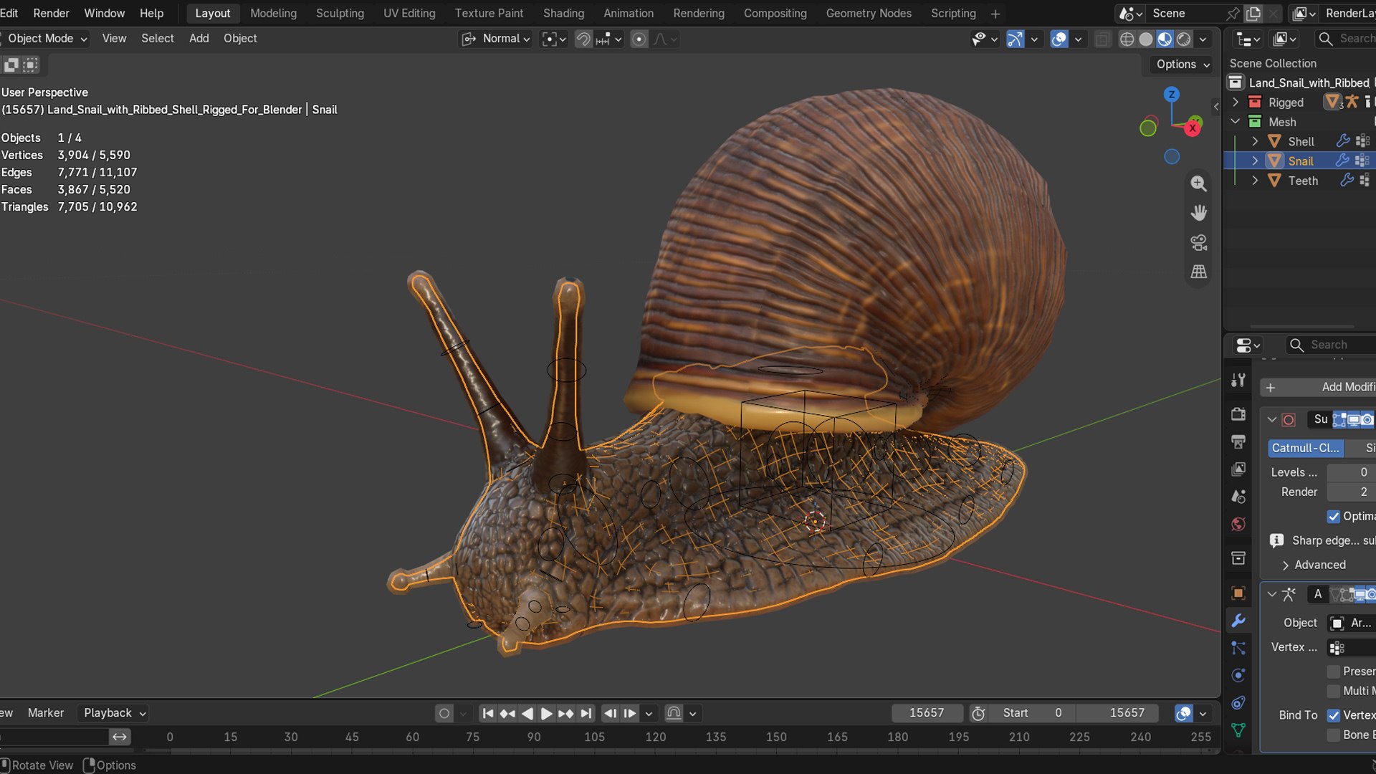
Task: Open the Scene properties tab
Action: [1238, 496]
